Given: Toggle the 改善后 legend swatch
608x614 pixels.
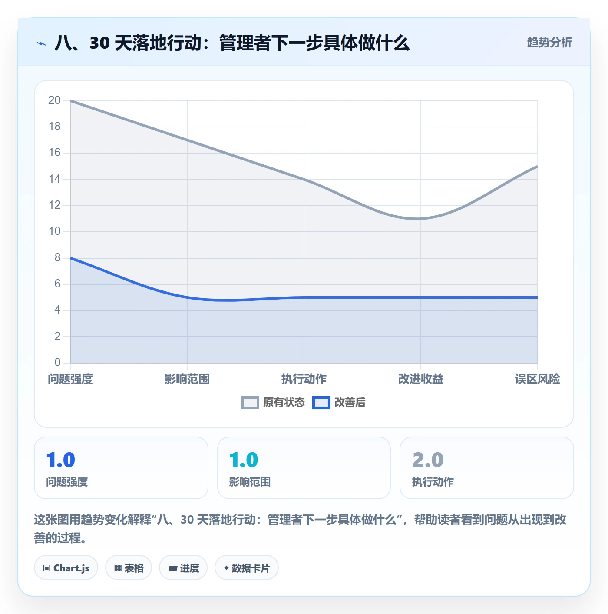Looking at the screenshot, I should (x=321, y=403).
